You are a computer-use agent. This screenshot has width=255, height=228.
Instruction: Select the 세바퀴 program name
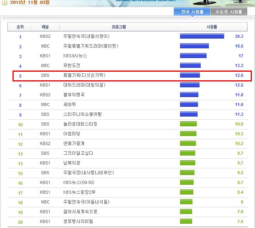[x=70, y=104]
